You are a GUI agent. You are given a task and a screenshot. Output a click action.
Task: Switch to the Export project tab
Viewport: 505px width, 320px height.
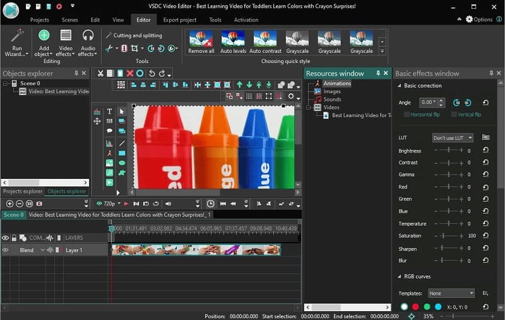[x=179, y=20]
